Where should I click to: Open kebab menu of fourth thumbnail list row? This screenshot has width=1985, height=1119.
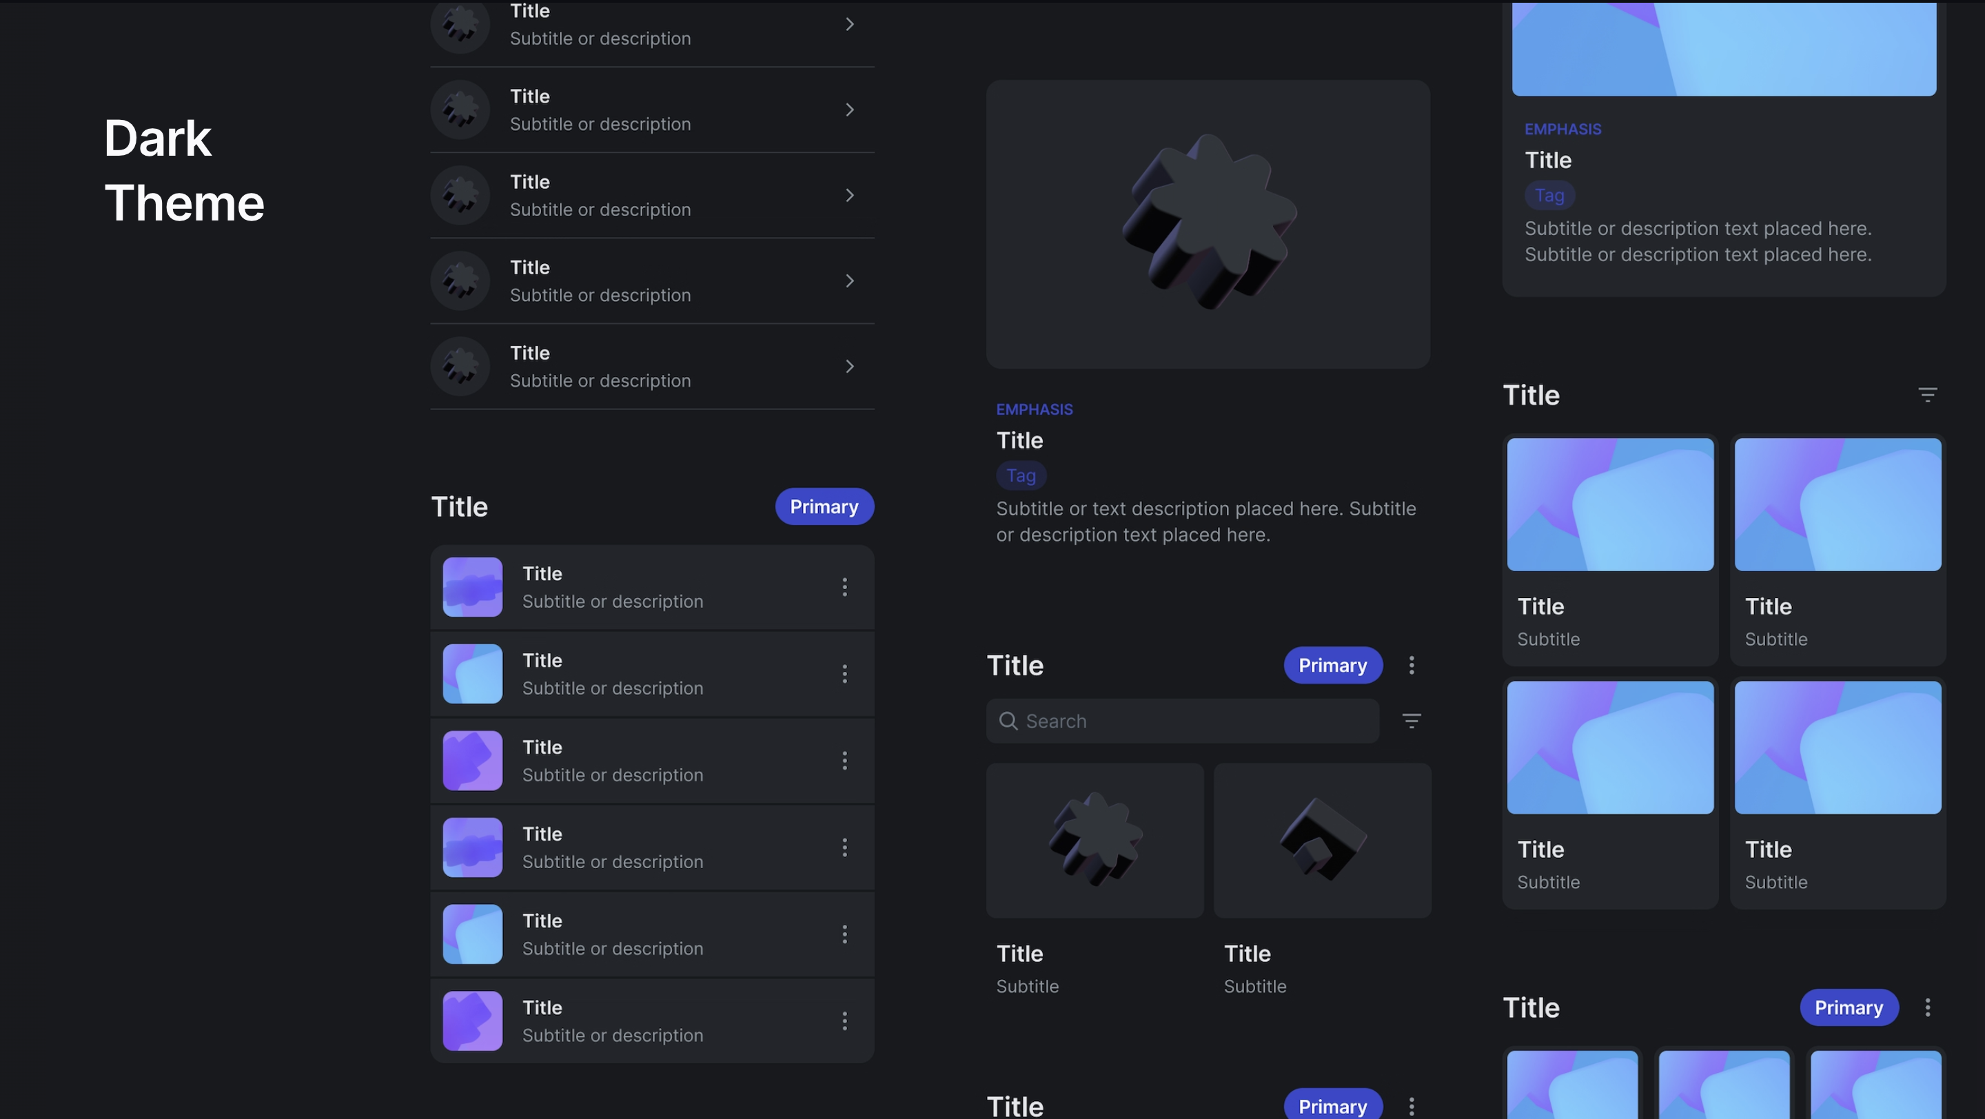(844, 848)
